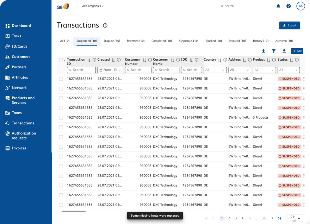The width and height of the screenshot is (310, 224).
Task: Open row actions for 3 Products row
Action: click(304, 118)
